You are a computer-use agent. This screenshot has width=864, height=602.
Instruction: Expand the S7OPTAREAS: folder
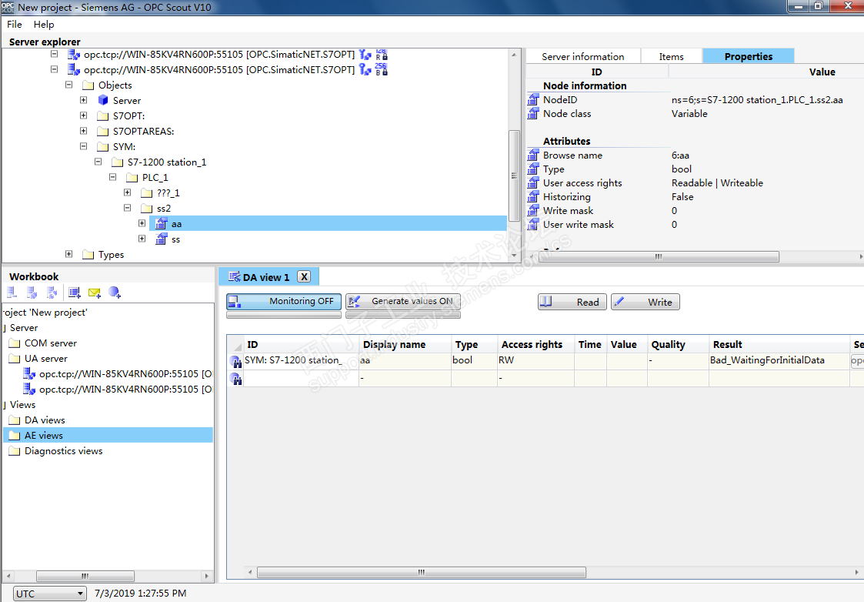tap(83, 131)
